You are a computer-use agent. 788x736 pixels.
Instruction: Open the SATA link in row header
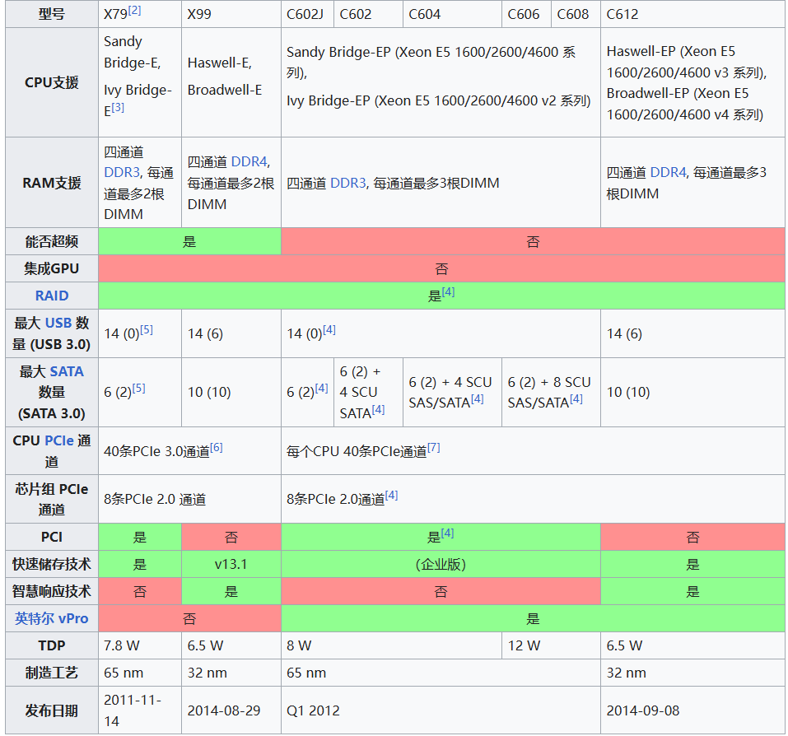[67, 371]
